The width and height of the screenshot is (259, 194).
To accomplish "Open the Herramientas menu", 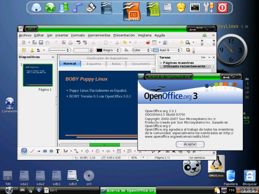I will [99, 35].
